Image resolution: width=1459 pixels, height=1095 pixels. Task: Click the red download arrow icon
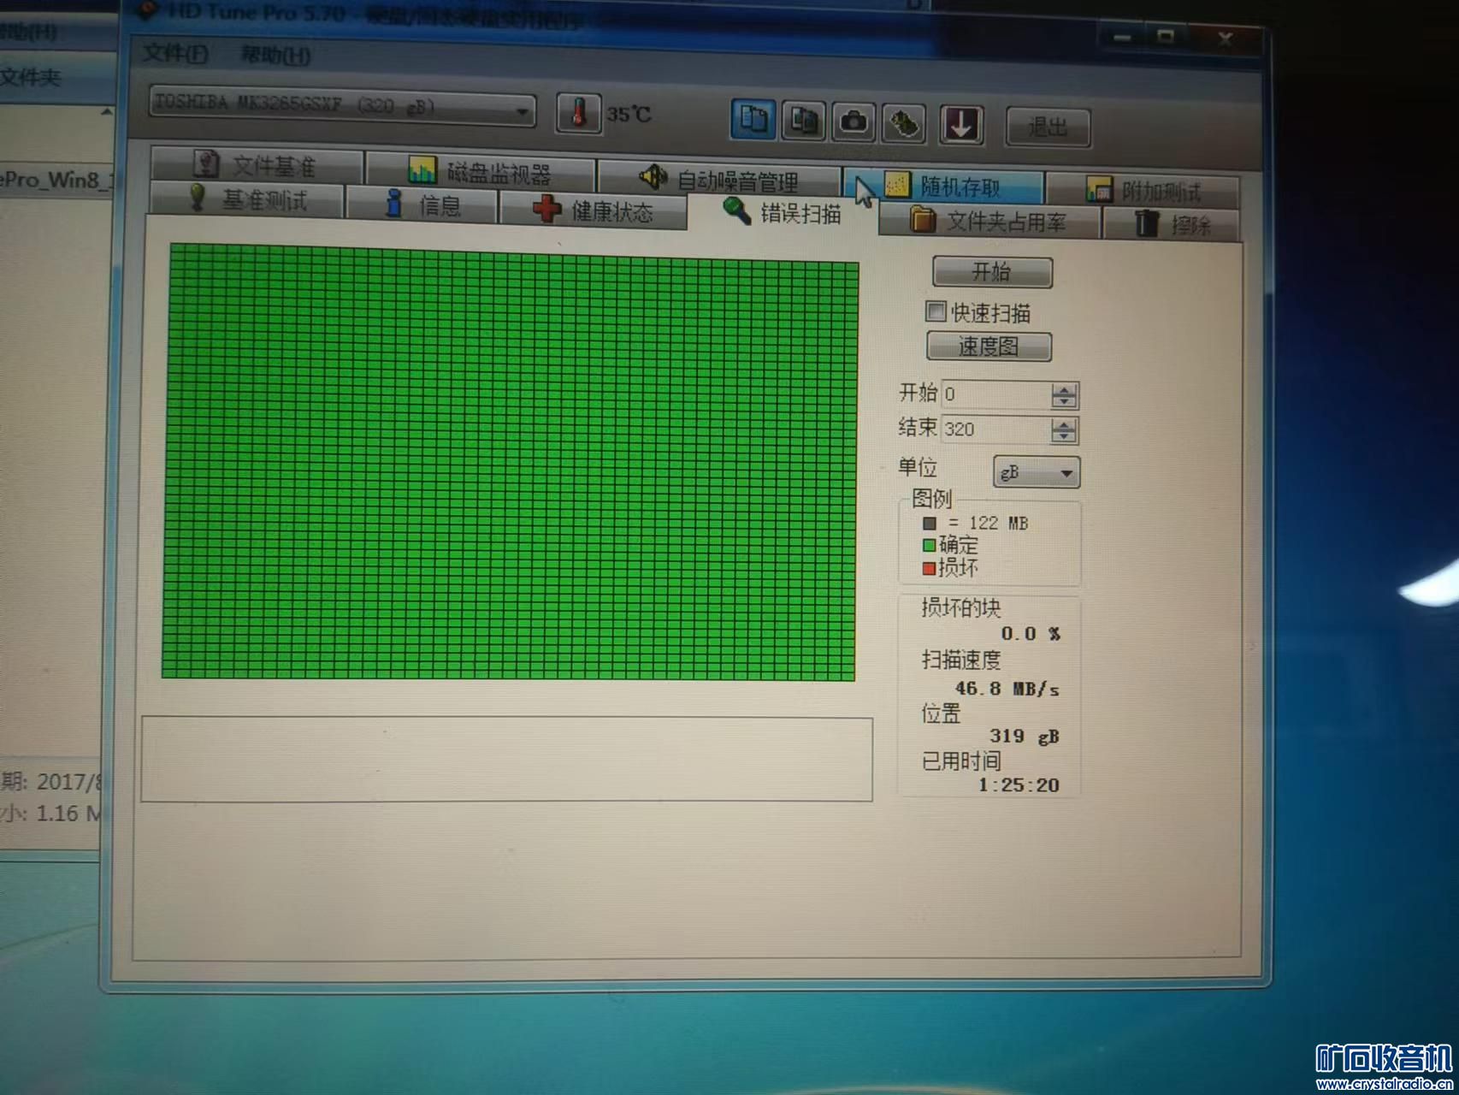point(961,125)
